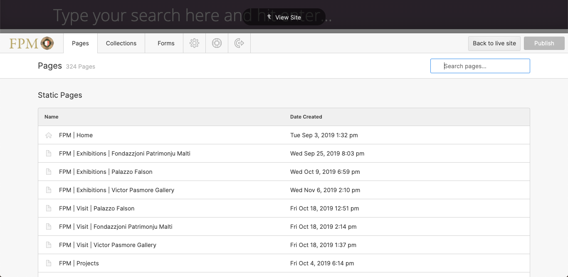Image resolution: width=568 pixels, height=277 pixels.
Task: Click the Publish button
Action: (544, 43)
